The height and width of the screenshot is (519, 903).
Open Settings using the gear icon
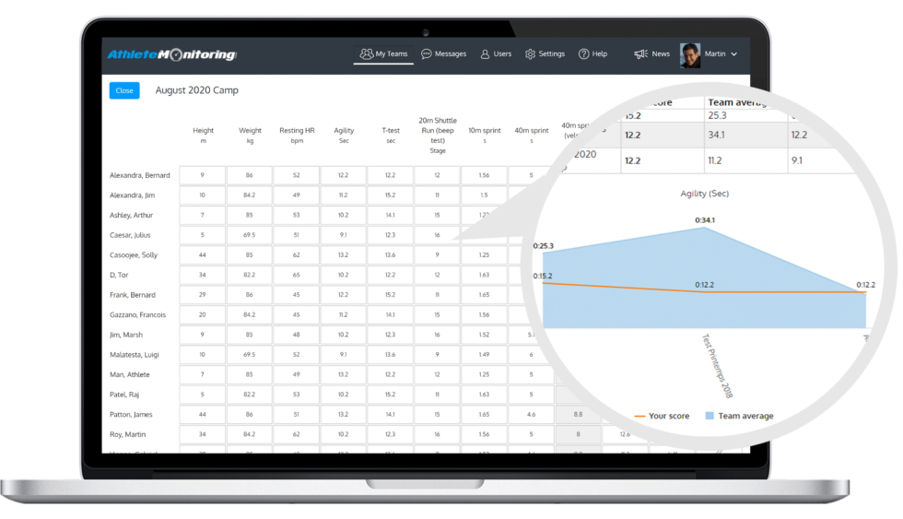pos(530,54)
